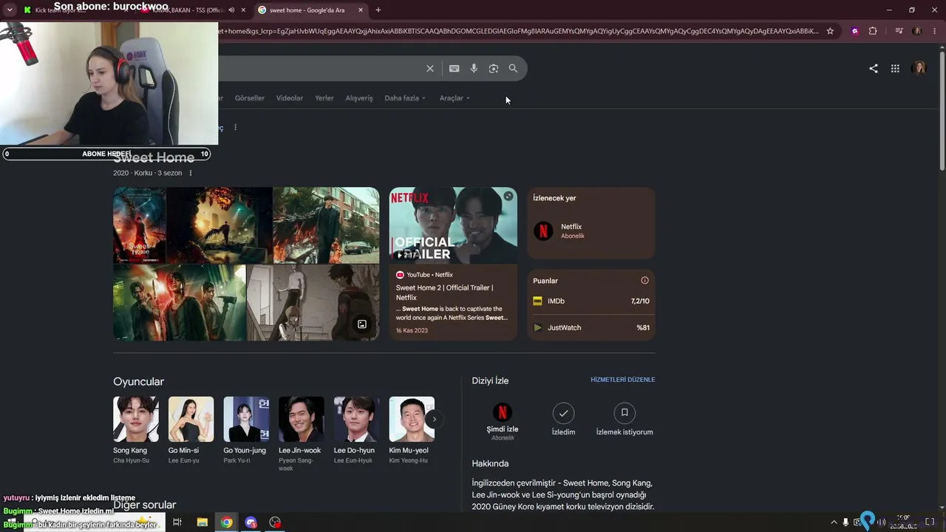Click the Netflix logo under İzlenecek yer

pos(543,231)
